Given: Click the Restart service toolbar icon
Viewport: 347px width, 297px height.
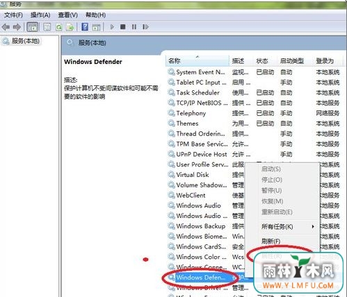Looking at the screenshot, I should 145,27.
